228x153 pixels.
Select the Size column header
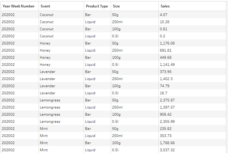116,6
